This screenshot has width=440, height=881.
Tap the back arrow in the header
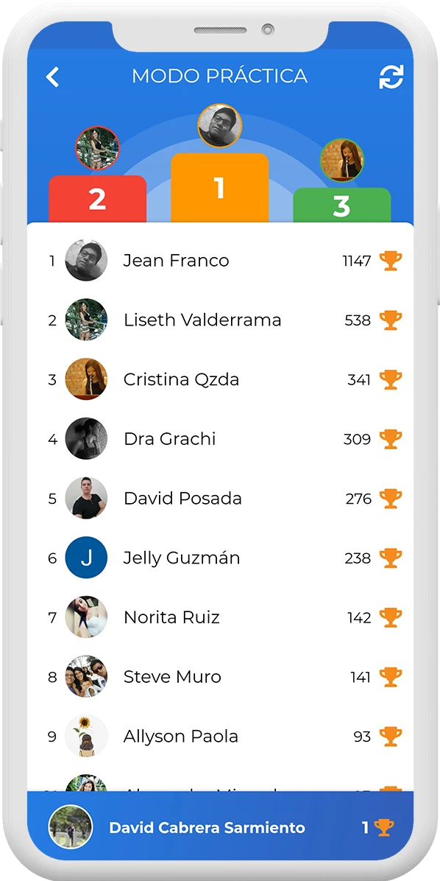[x=52, y=76]
